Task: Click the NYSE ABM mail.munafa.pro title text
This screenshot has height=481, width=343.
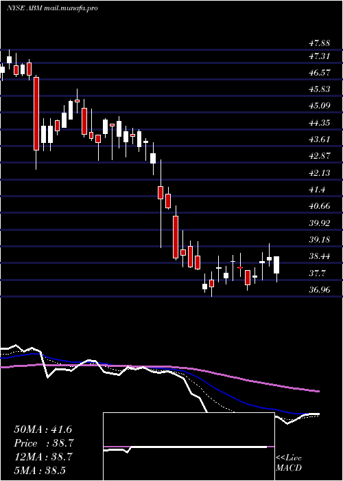Action: click(52, 8)
